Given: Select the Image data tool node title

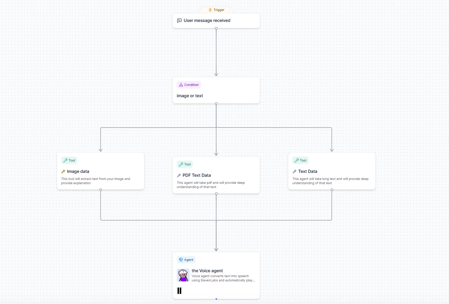Looking at the screenshot, I should tap(78, 171).
